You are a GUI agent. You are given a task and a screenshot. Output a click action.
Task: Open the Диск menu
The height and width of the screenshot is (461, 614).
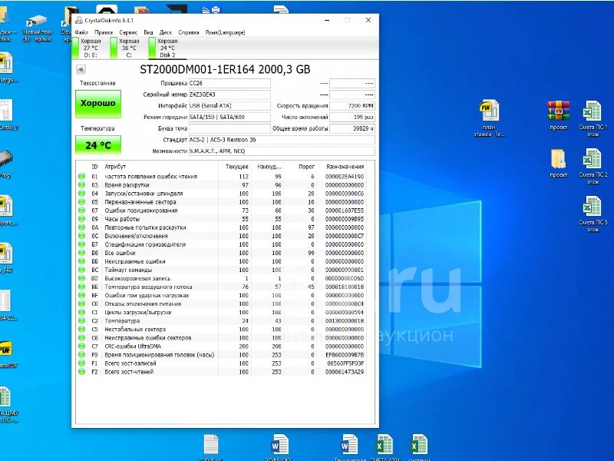point(166,32)
